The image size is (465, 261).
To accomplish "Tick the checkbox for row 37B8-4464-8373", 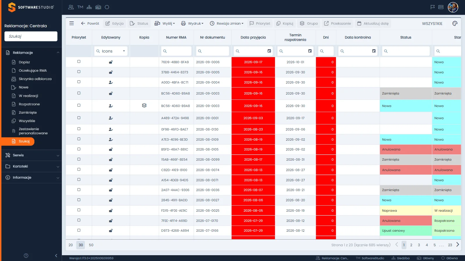I will tap(79, 72).
